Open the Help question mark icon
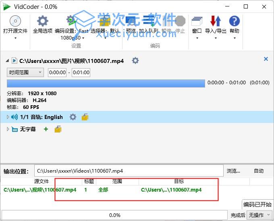 [x=235, y=21]
